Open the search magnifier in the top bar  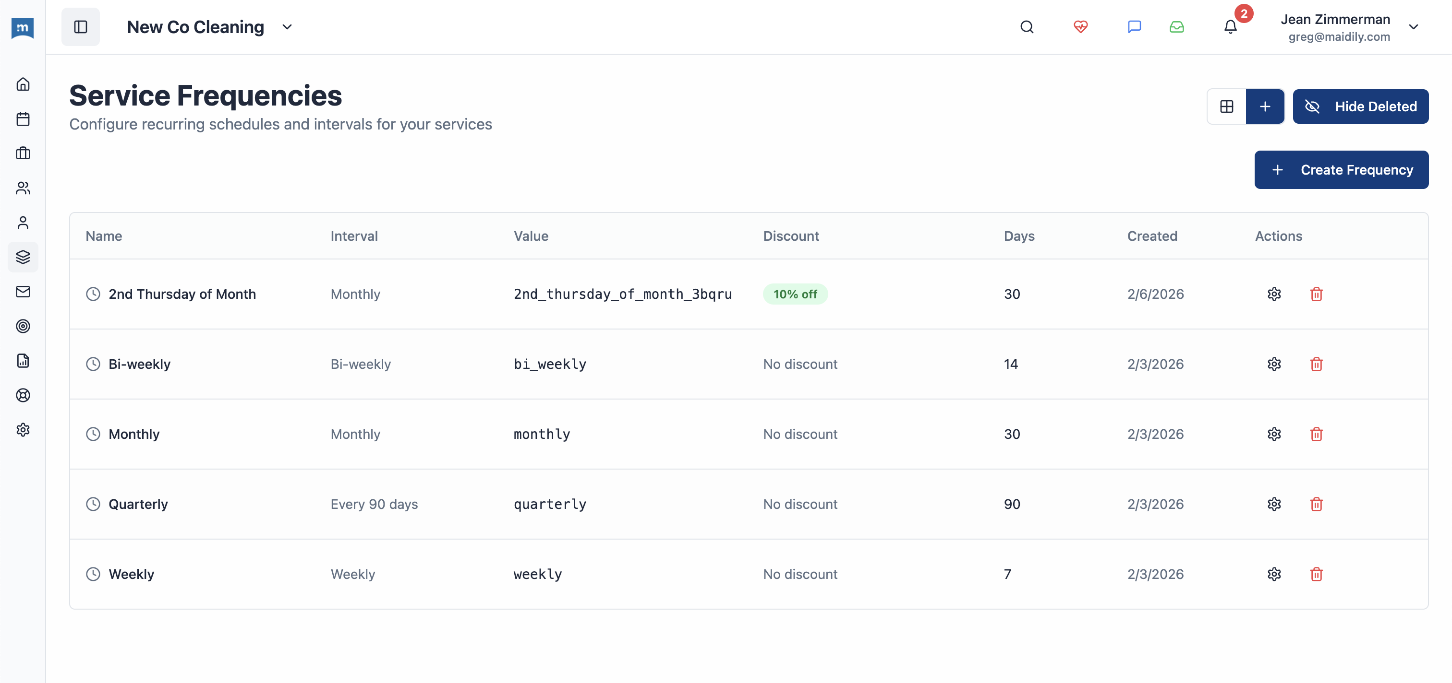click(1027, 26)
